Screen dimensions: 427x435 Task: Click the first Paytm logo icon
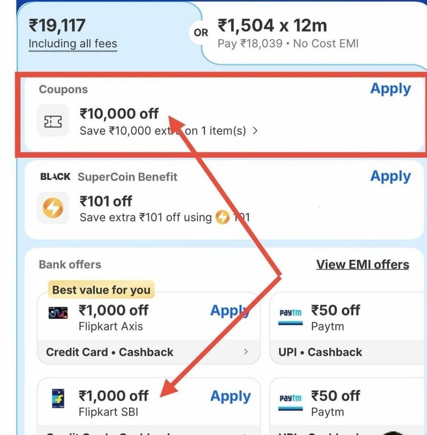(290, 317)
